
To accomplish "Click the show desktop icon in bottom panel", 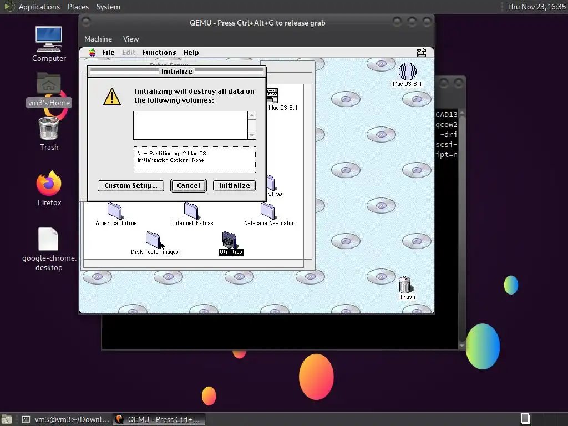I will 7,419.
